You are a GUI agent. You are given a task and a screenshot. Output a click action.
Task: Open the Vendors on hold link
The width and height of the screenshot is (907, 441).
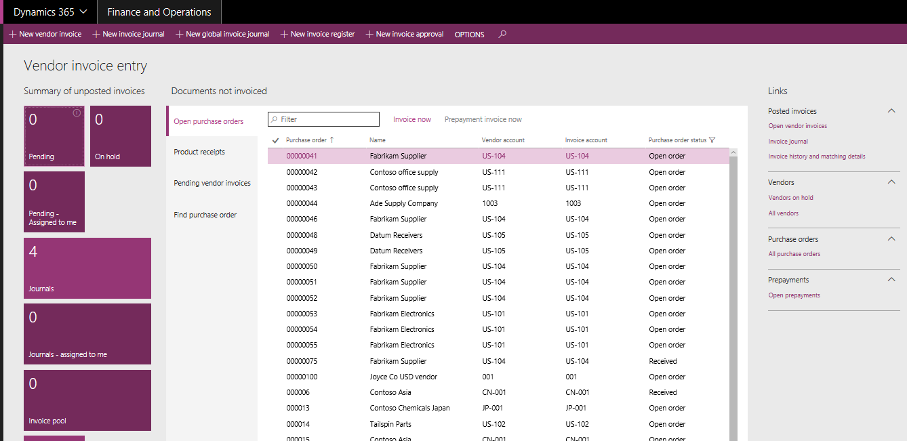[x=790, y=198]
